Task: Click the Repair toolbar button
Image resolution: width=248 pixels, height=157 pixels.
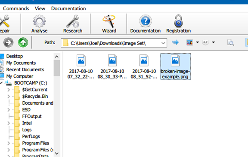Action: 5,24
